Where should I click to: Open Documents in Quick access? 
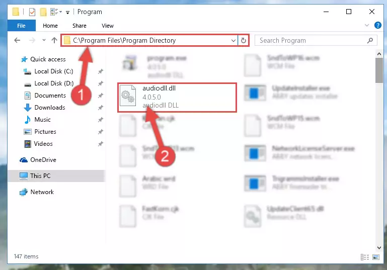tap(45, 96)
